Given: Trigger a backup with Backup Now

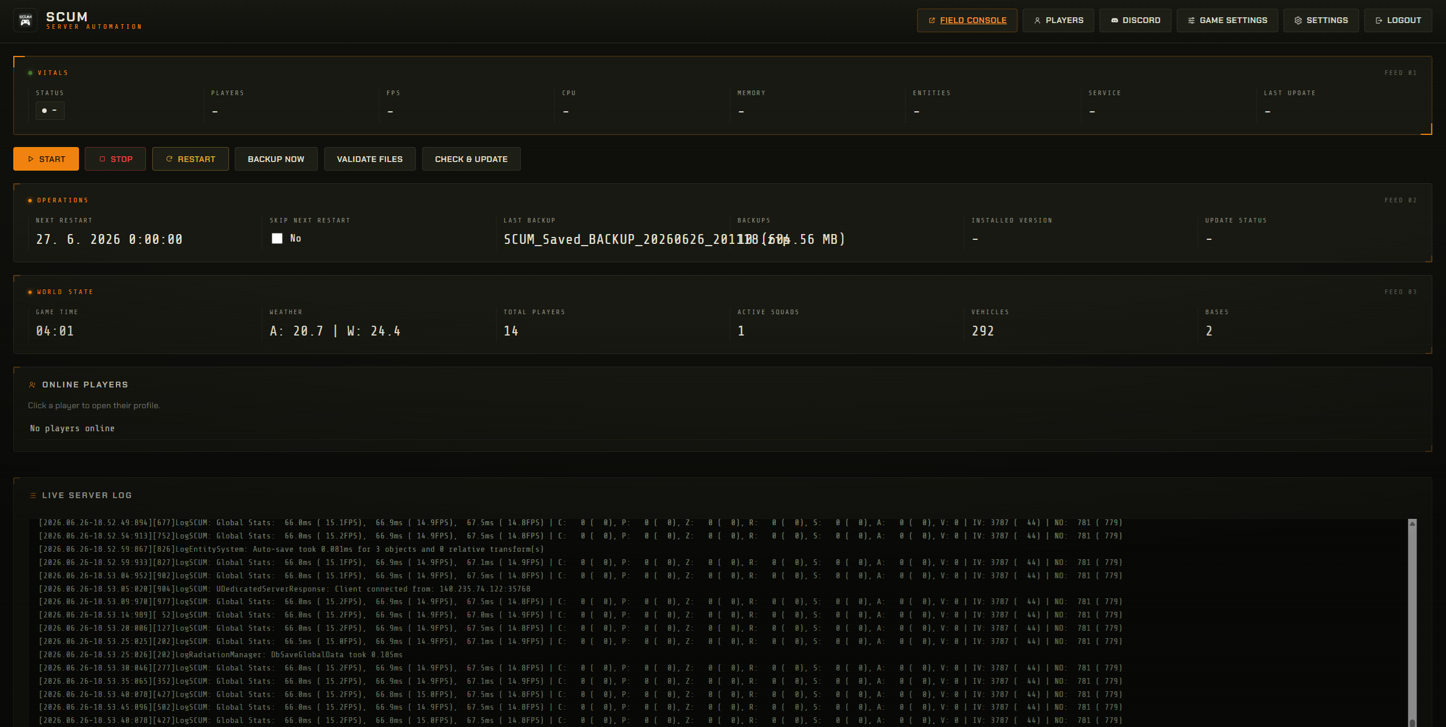Looking at the screenshot, I should point(276,159).
